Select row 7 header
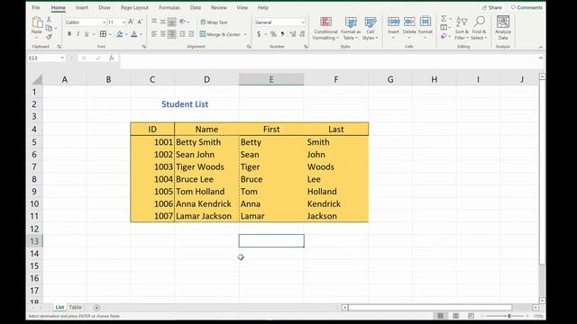Image resolution: width=577 pixels, height=324 pixels. point(34,166)
